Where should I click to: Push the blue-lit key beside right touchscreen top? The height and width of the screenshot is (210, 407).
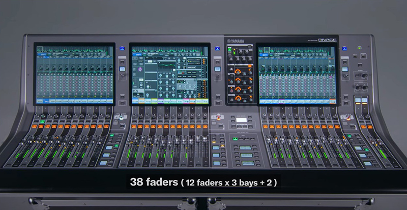[345, 48]
